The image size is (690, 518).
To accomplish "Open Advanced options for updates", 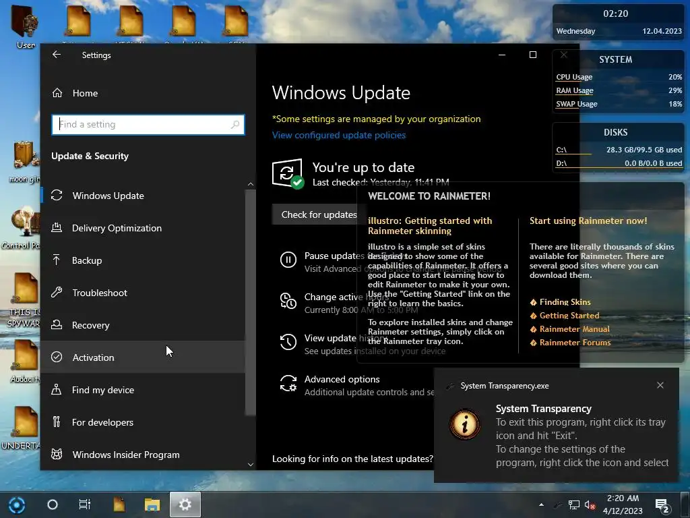I will (x=342, y=379).
